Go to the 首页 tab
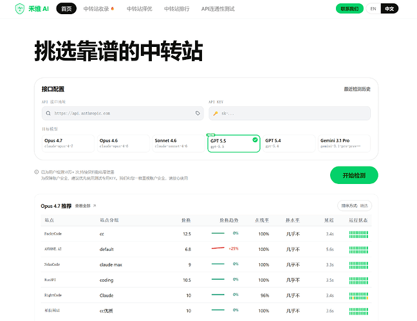 [x=66, y=9]
